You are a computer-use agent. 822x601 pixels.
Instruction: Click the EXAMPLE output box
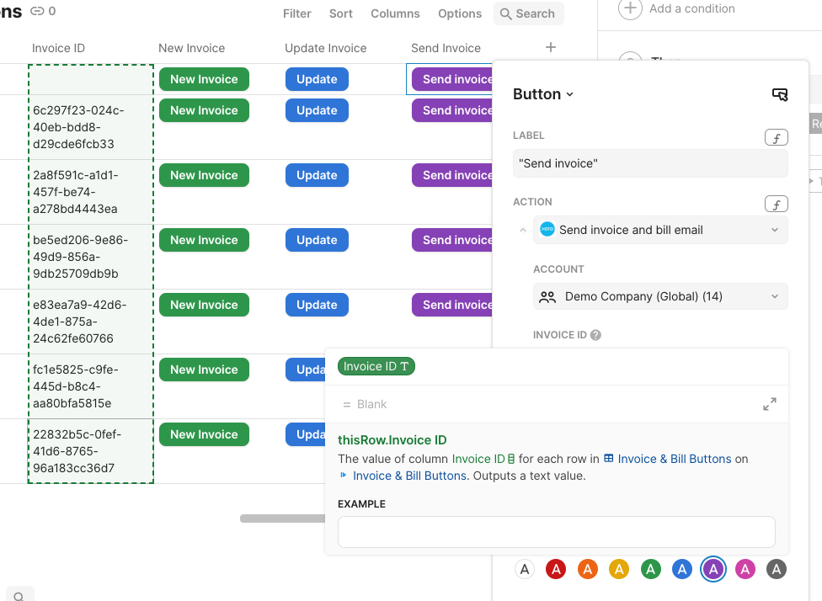click(556, 532)
